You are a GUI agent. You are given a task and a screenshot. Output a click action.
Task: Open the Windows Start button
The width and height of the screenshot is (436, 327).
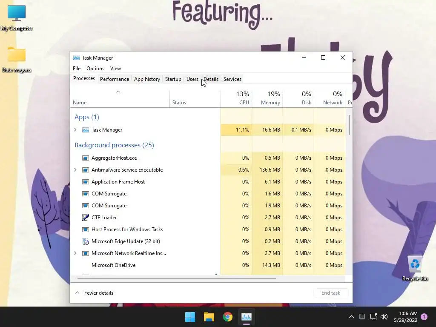click(x=190, y=317)
